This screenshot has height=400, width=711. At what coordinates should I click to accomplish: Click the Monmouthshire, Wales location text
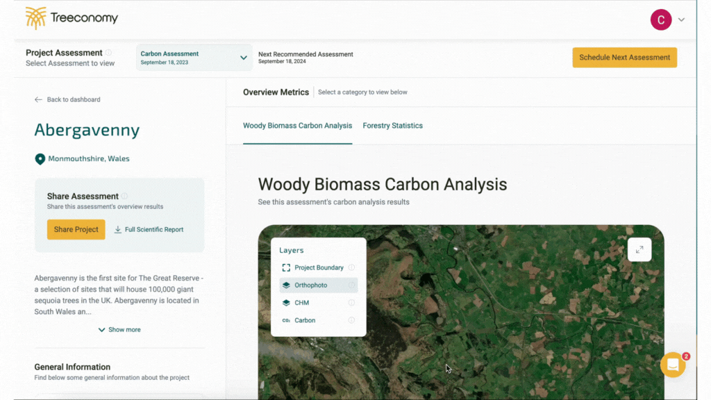[89, 159]
